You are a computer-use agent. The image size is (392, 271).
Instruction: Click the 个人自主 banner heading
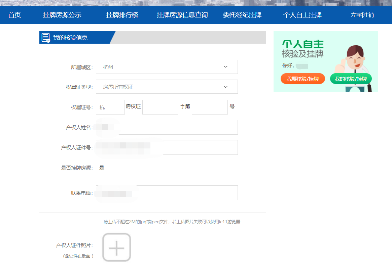coord(303,44)
